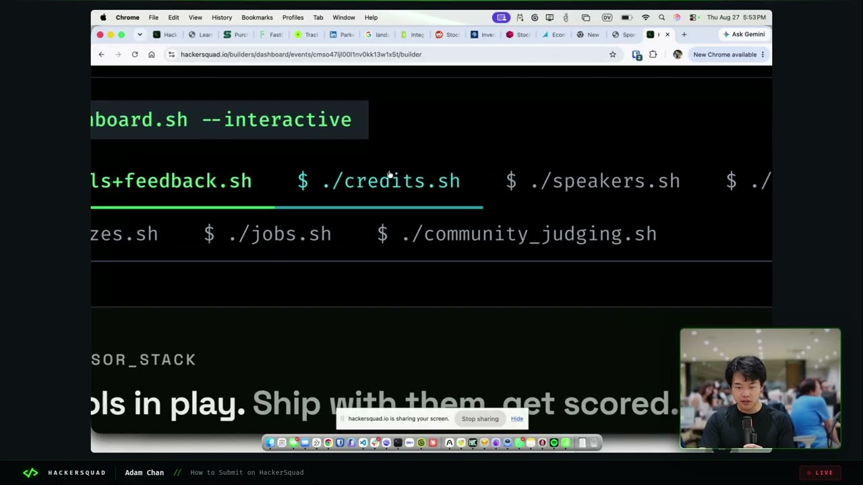Open the Extensions puzzle icon
This screenshot has width=863, height=485.
coord(653,55)
